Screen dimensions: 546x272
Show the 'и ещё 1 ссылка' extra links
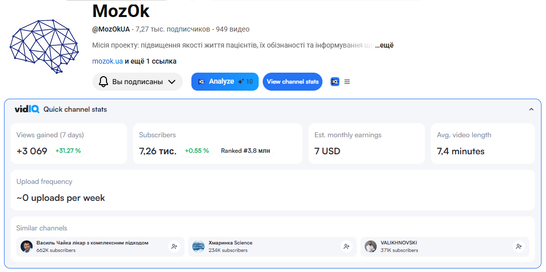click(150, 62)
